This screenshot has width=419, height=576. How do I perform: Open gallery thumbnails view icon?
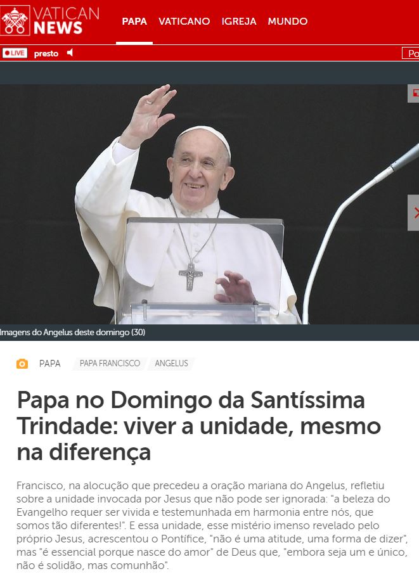[x=414, y=93]
